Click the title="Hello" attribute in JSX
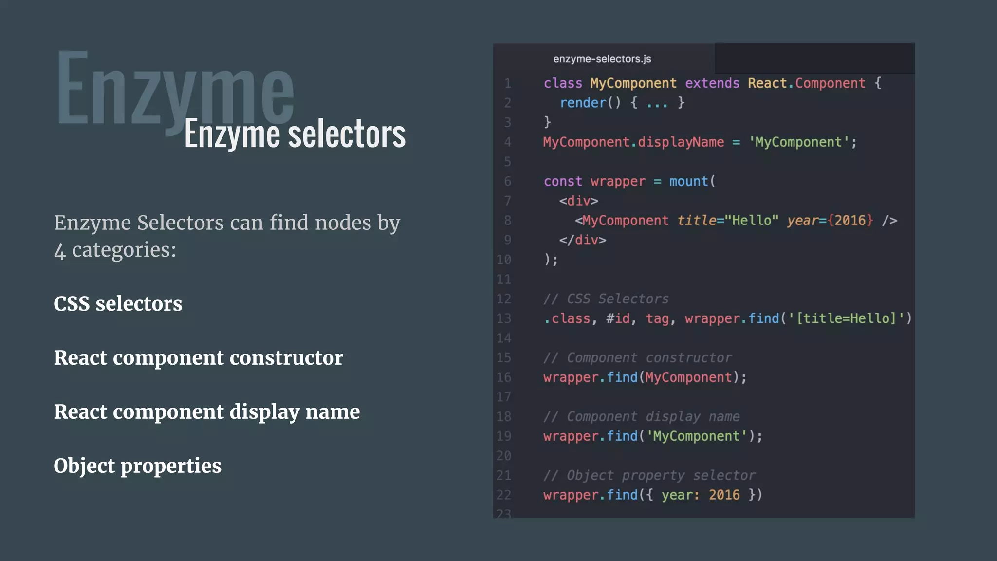This screenshot has height=561, width=997. click(x=728, y=221)
